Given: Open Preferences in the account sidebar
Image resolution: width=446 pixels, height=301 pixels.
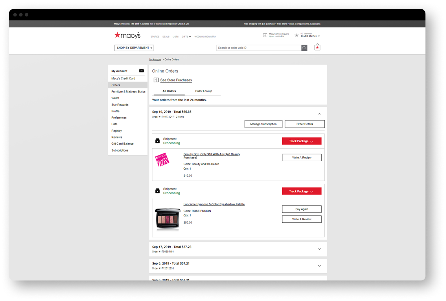Looking at the screenshot, I should click(x=119, y=118).
